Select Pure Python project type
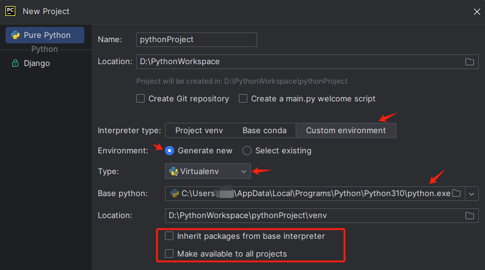The height and width of the screenshot is (270, 485). [x=45, y=35]
